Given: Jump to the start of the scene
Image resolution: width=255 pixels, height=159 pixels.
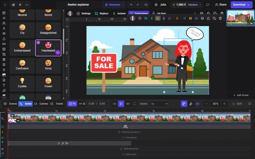Looking at the screenshot, I should (114, 104).
